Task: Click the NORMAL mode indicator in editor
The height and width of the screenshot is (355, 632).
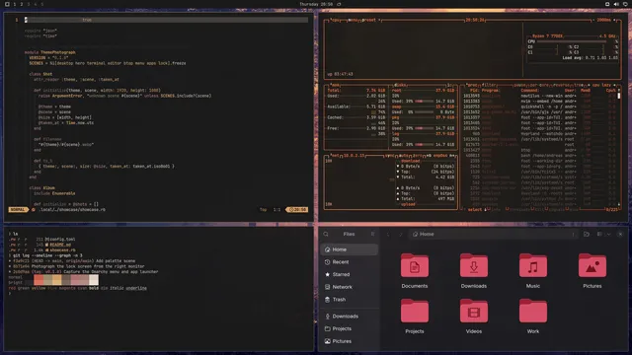Action: tap(18, 210)
